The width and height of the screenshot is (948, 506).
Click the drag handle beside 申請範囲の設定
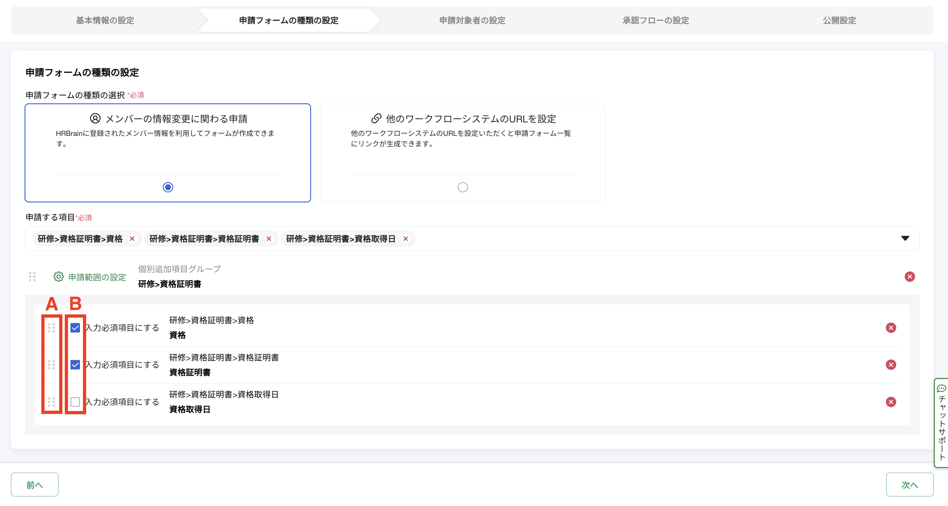click(32, 277)
